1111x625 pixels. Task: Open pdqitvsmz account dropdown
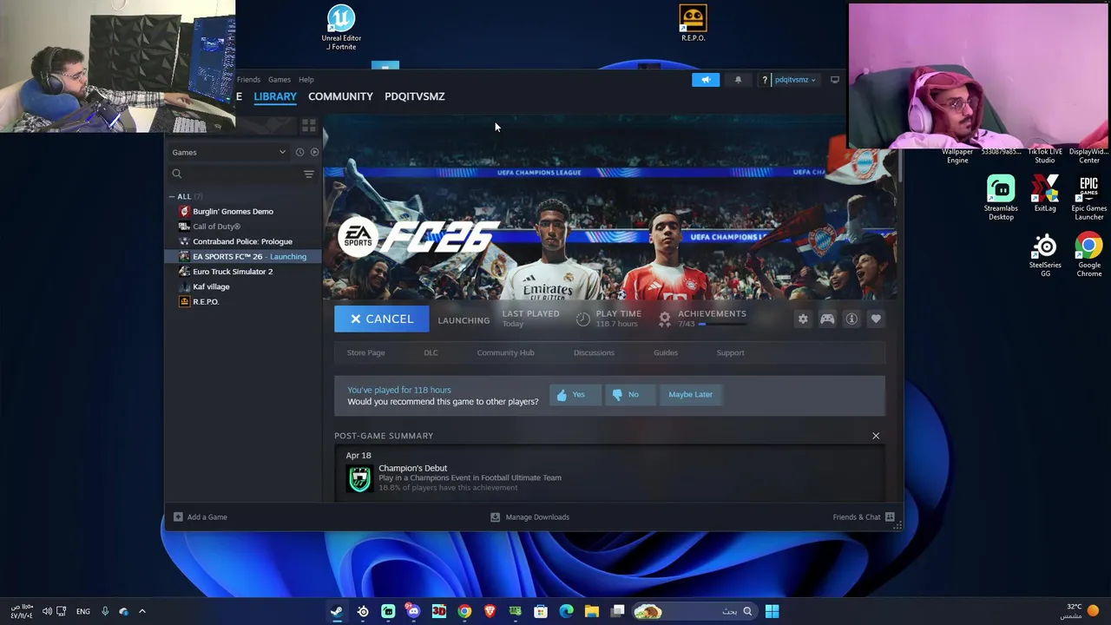point(794,80)
